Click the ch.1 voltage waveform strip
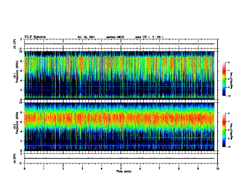 pos(121,44)
